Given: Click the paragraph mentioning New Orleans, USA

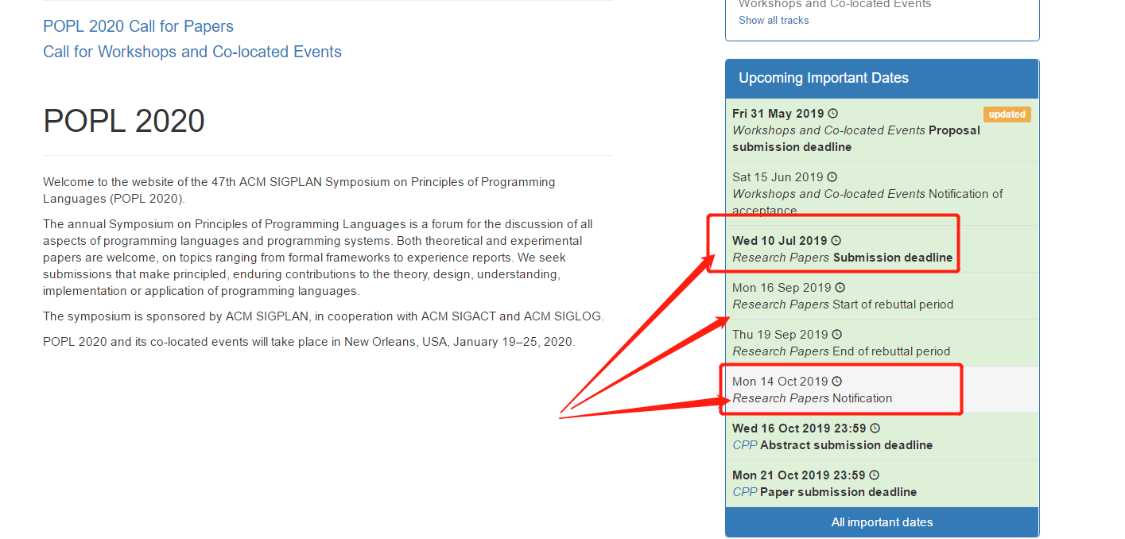Looking at the screenshot, I should click(308, 342).
